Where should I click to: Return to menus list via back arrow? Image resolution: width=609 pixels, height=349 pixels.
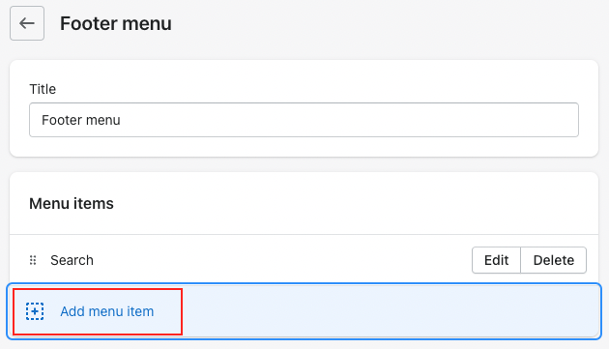[27, 23]
